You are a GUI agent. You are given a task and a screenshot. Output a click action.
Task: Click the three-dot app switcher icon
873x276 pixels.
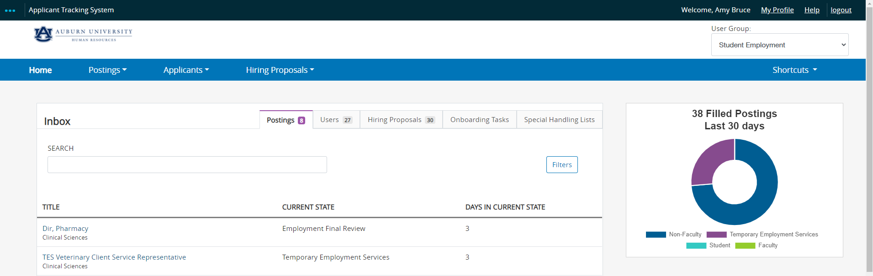(10, 10)
